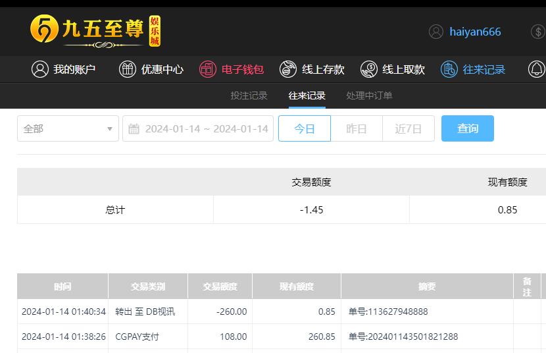
Task: Click the 摘要 column header
Action: tap(427, 286)
